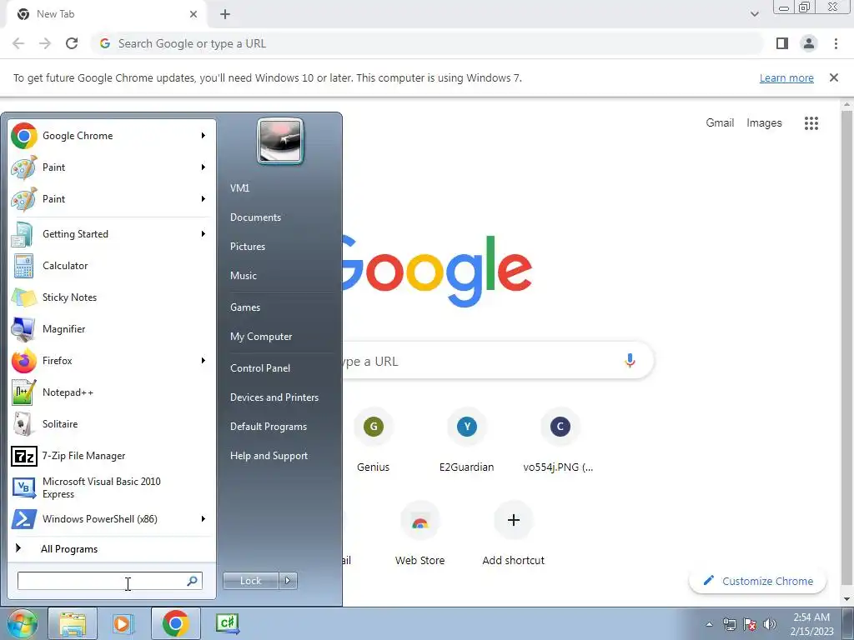Open Chrome tab search chevron
This screenshot has height=640, width=854.
pos(754,14)
